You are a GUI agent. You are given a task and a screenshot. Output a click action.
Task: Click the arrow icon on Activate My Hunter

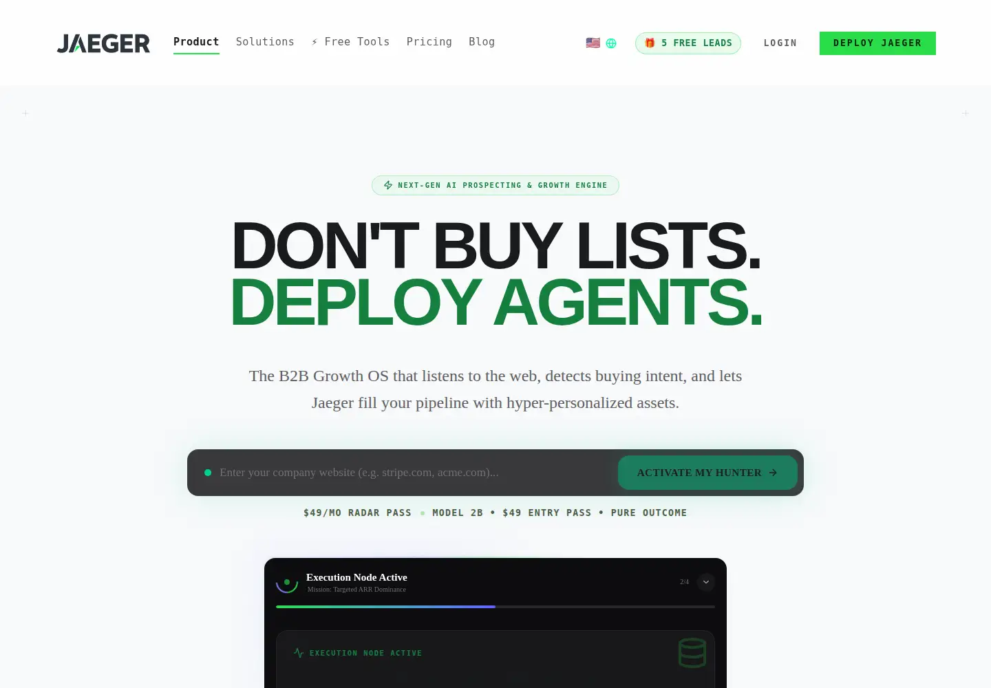pos(773,473)
